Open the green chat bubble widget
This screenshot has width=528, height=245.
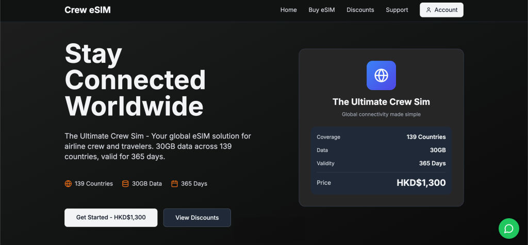click(x=508, y=229)
